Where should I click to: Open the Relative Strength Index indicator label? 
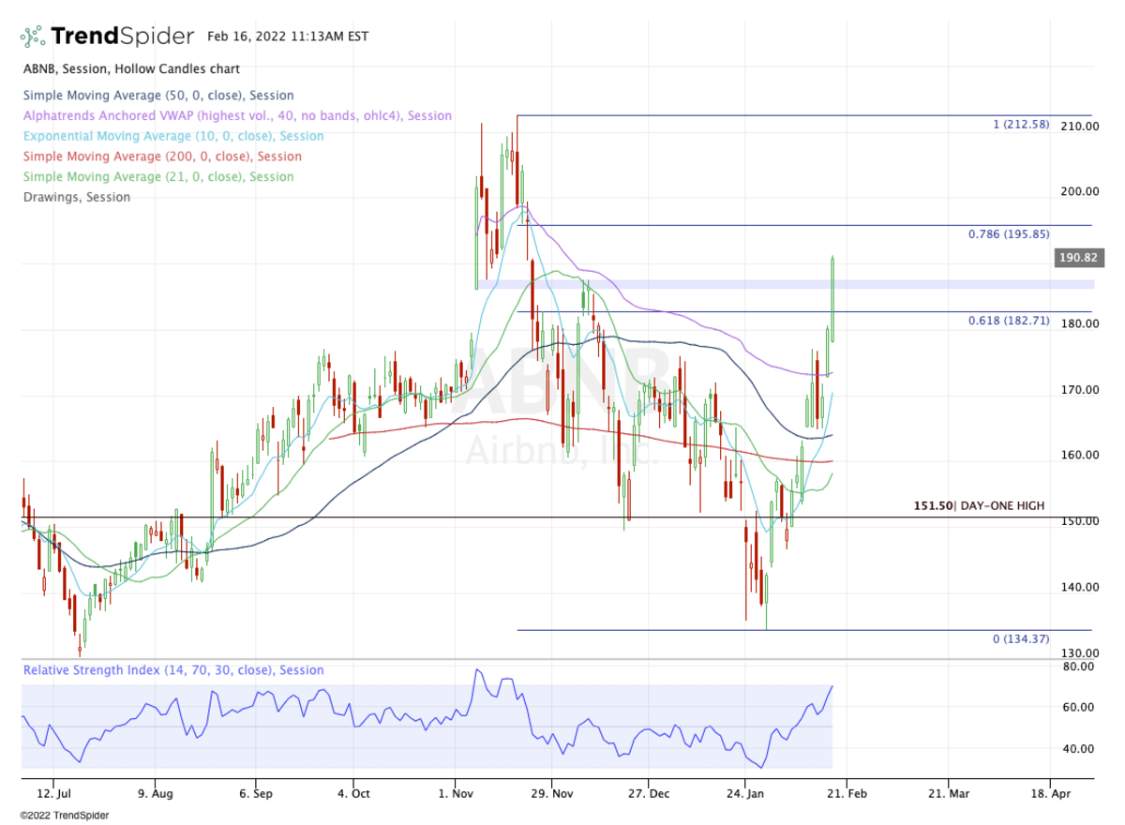[x=173, y=670]
